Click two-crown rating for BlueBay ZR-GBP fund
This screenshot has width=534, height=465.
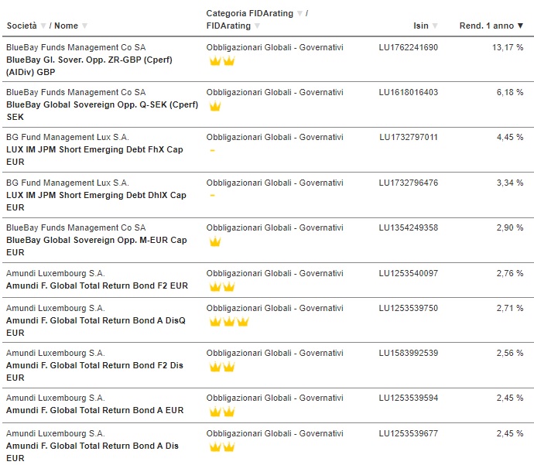tap(222, 61)
